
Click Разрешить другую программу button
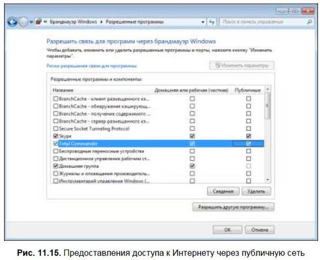tap(233, 207)
